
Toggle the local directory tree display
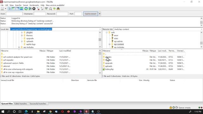(x=14, y=9)
